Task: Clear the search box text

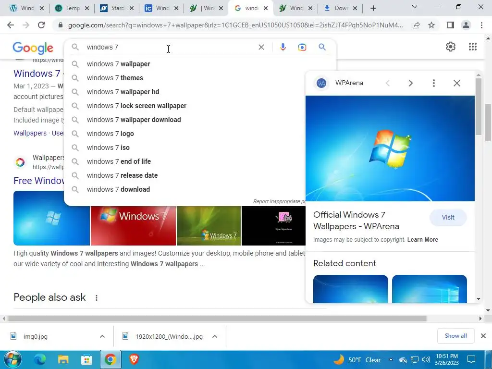Action: tap(261, 47)
